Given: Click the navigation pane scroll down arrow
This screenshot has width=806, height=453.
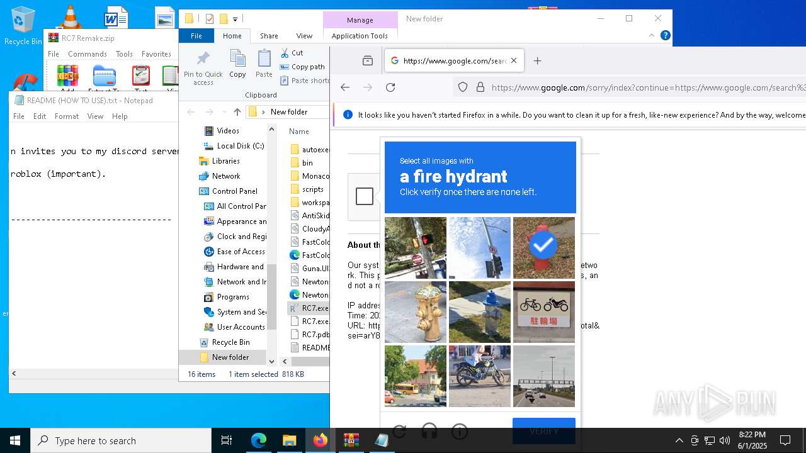Looking at the screenshot, I should 272,361.
